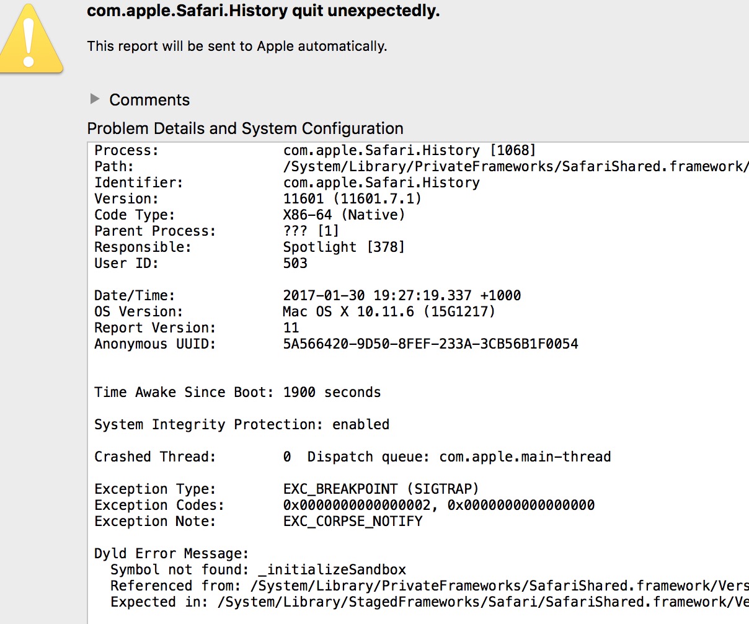Click the 'Problem Details and System Configuration' heading
Screen dimensions: 749x624
(245, 128)
